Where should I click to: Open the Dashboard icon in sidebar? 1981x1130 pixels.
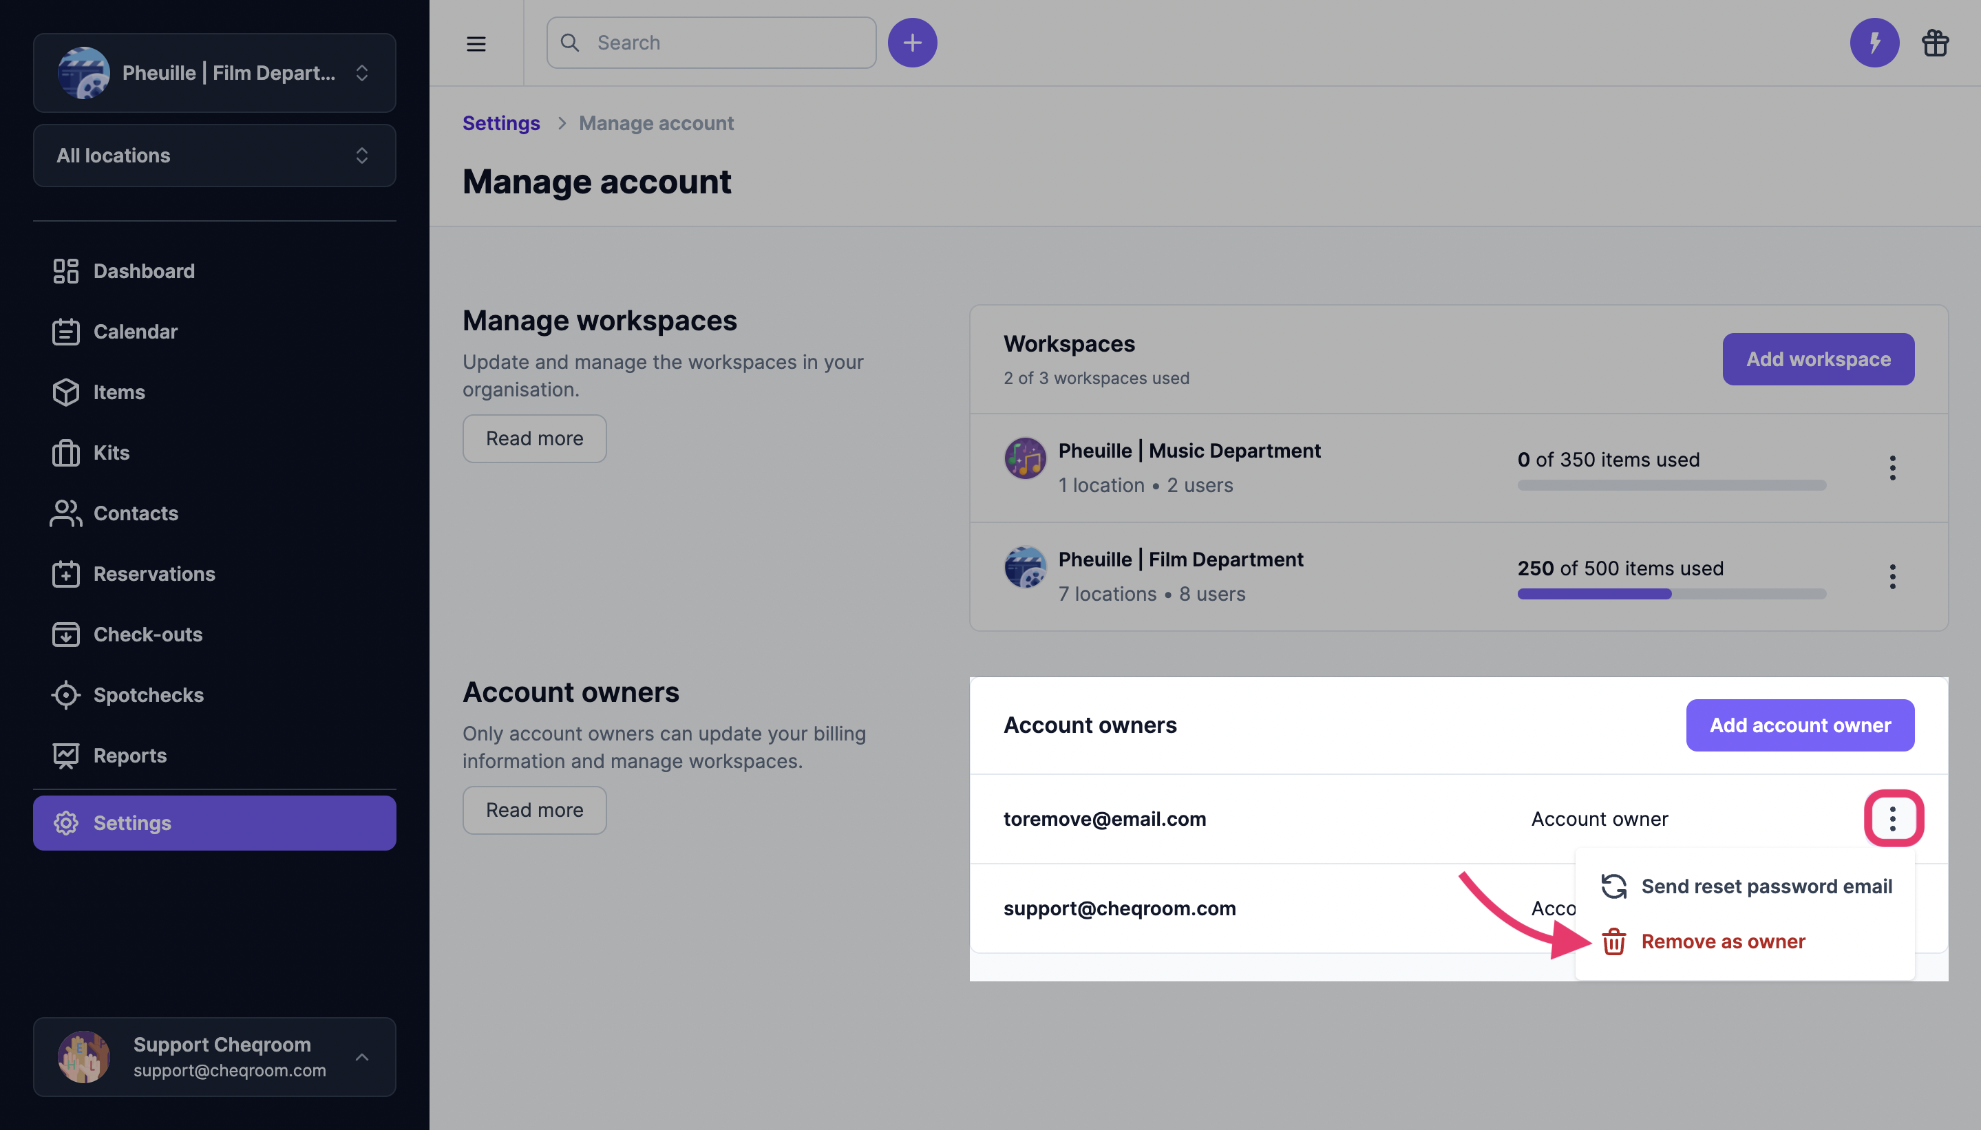click(66, 271)
